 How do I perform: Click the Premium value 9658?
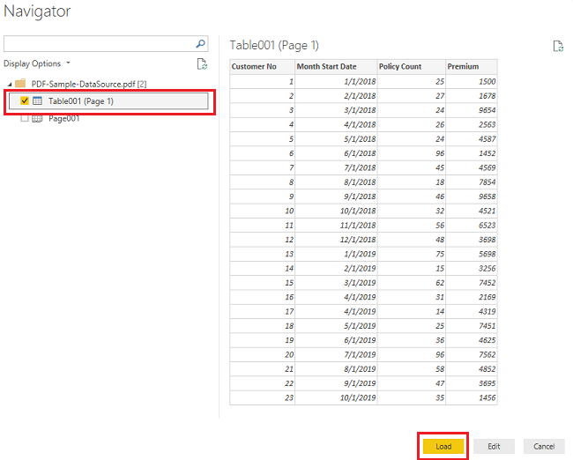coord(472,197)
